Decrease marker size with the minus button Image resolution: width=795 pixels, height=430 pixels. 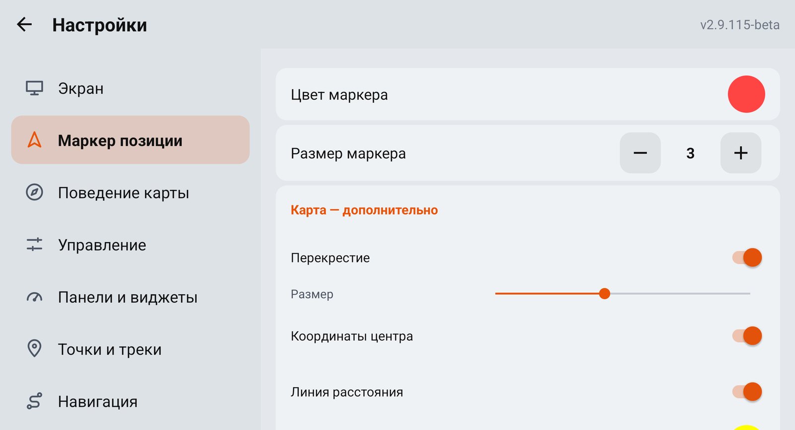(x=640, y=153)
